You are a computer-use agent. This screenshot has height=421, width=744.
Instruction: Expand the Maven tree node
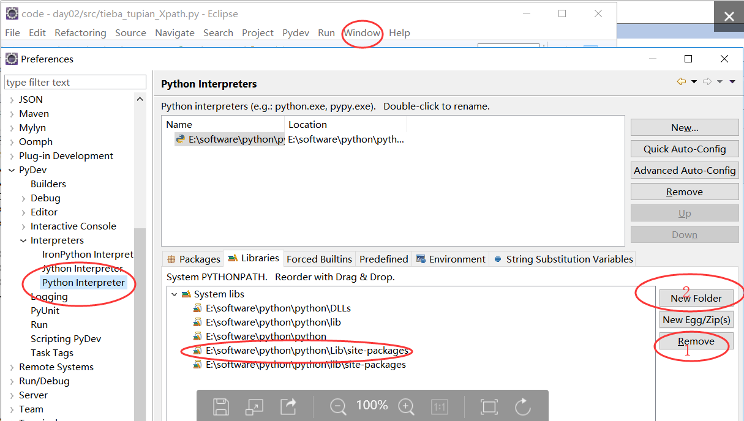click(12, 114)
